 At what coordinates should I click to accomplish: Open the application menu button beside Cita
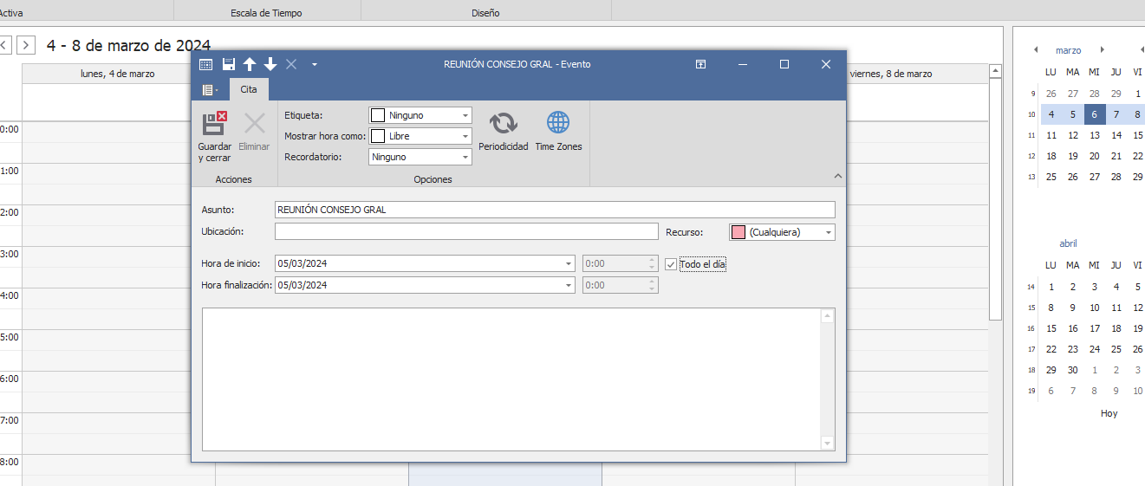pyautogui.click(x=210, y=89)
